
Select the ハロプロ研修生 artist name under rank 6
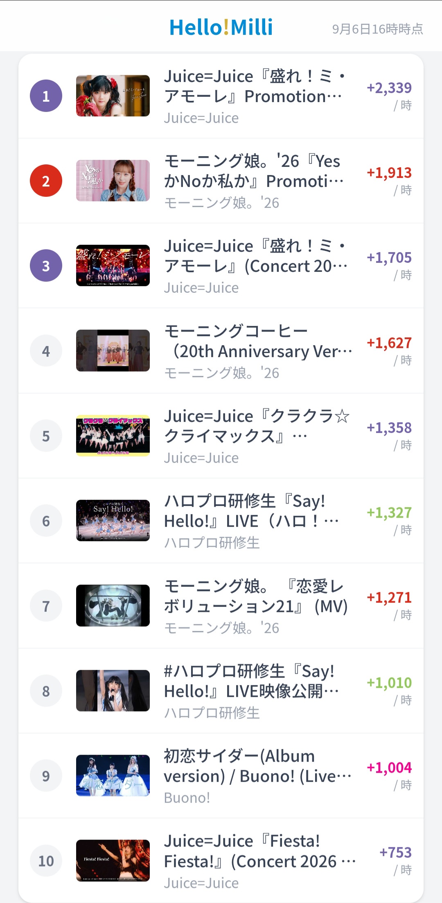[x=212, y=543]
